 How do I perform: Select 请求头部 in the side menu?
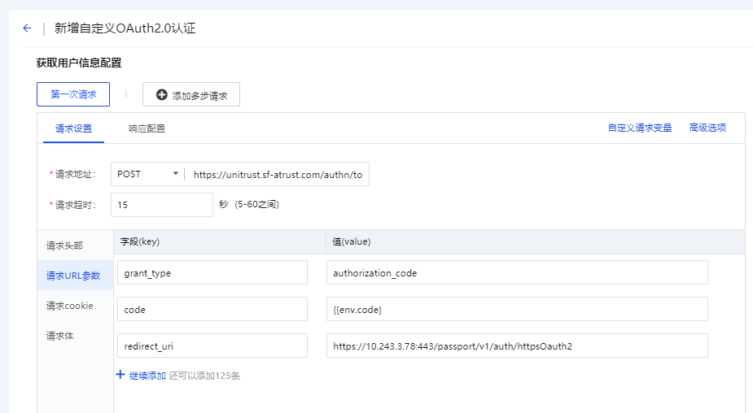point(64,246)
